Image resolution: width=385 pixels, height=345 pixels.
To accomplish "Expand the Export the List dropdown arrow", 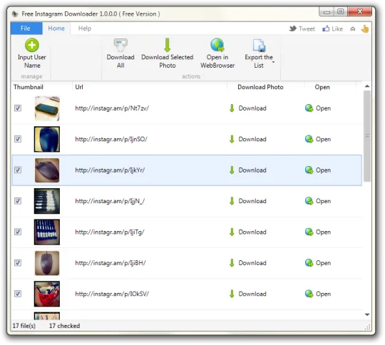I will [x=273, y=62].
